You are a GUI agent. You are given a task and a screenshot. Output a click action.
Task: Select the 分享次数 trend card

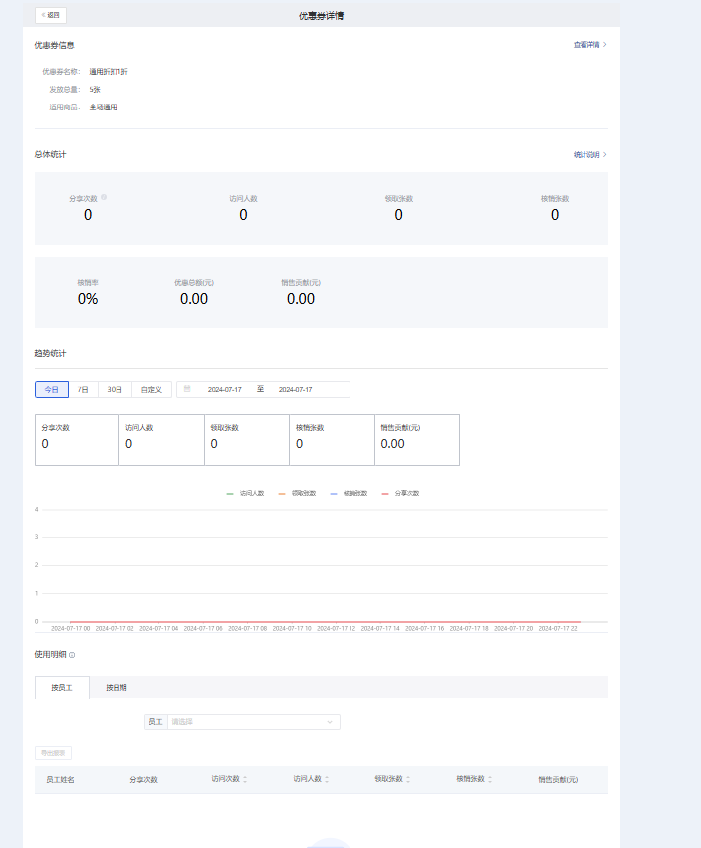pos(77,440)
